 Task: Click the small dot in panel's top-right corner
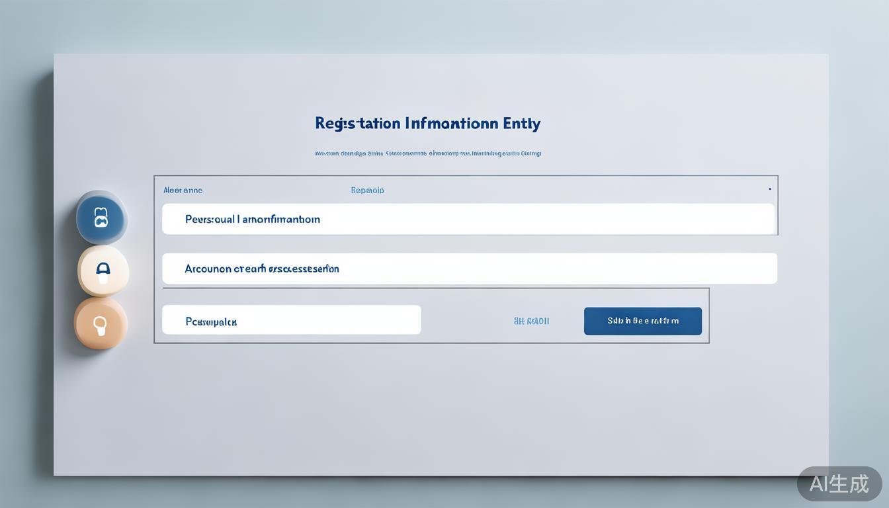769,189
